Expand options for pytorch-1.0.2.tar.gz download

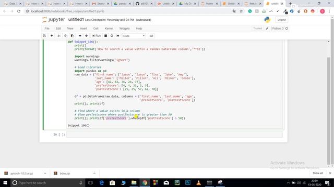(45, 173)
